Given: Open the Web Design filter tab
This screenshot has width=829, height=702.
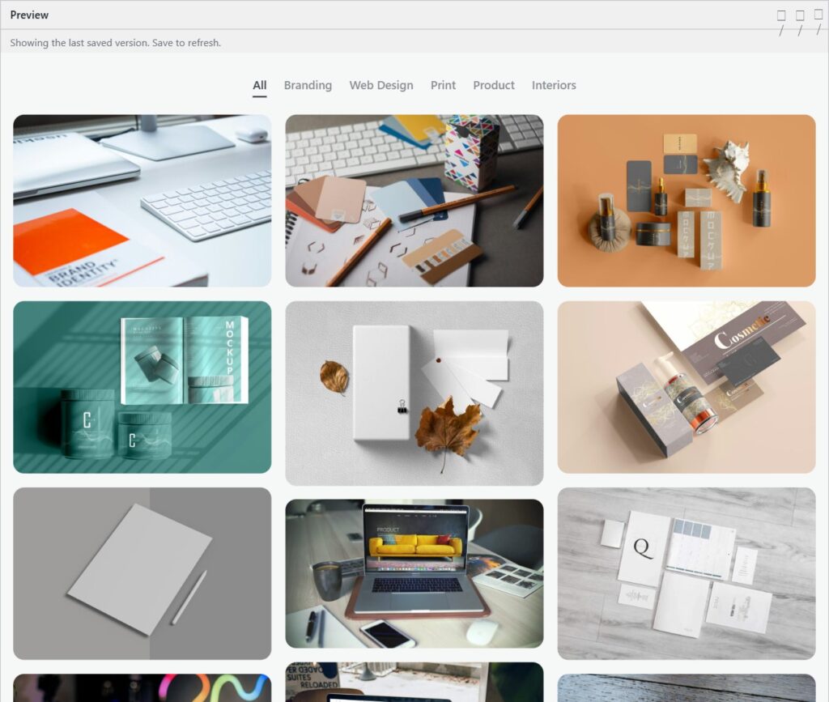Looking at the screenshot, I should pyautogui.click(x=381, y=85).
